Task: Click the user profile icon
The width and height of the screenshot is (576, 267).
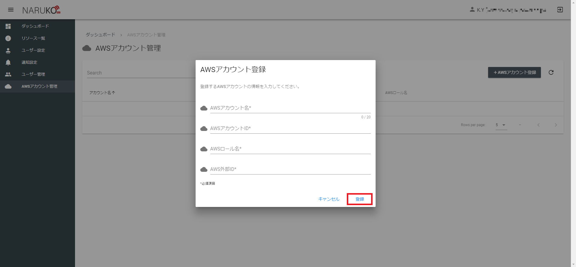Action: [472, 10]
